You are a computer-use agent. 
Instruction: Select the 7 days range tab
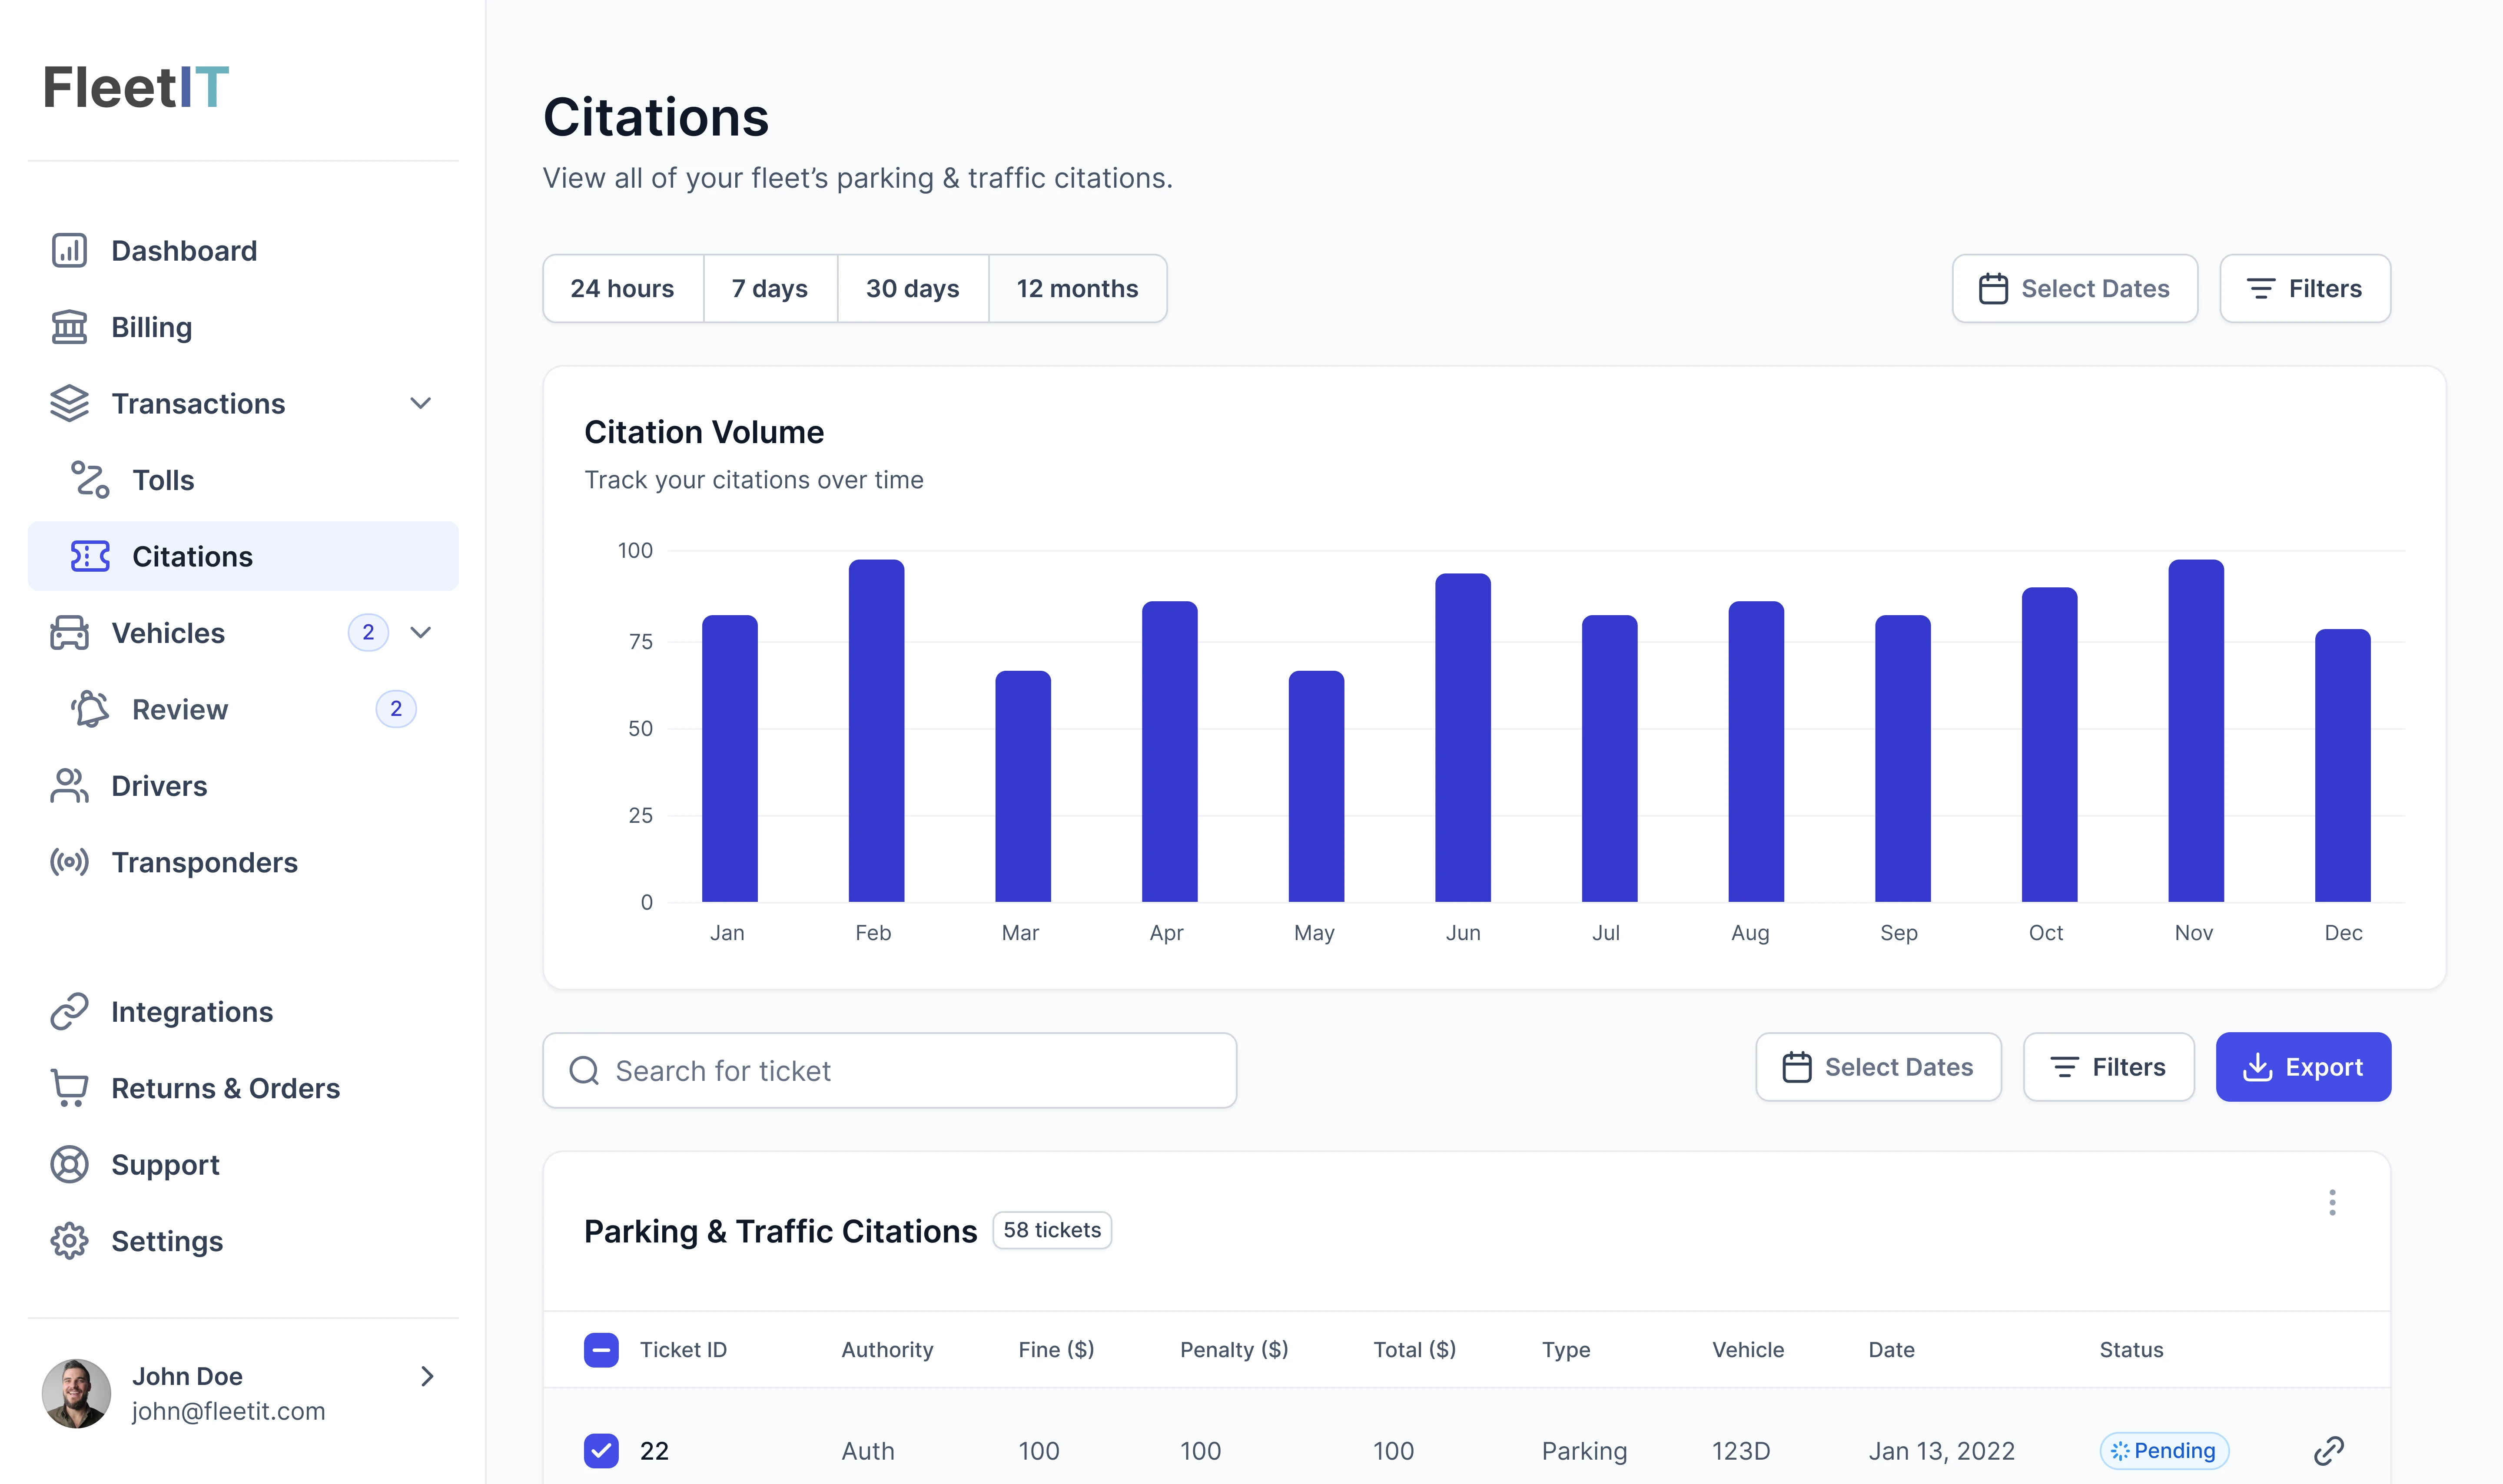pyautogui.click(x=770, y=289)
